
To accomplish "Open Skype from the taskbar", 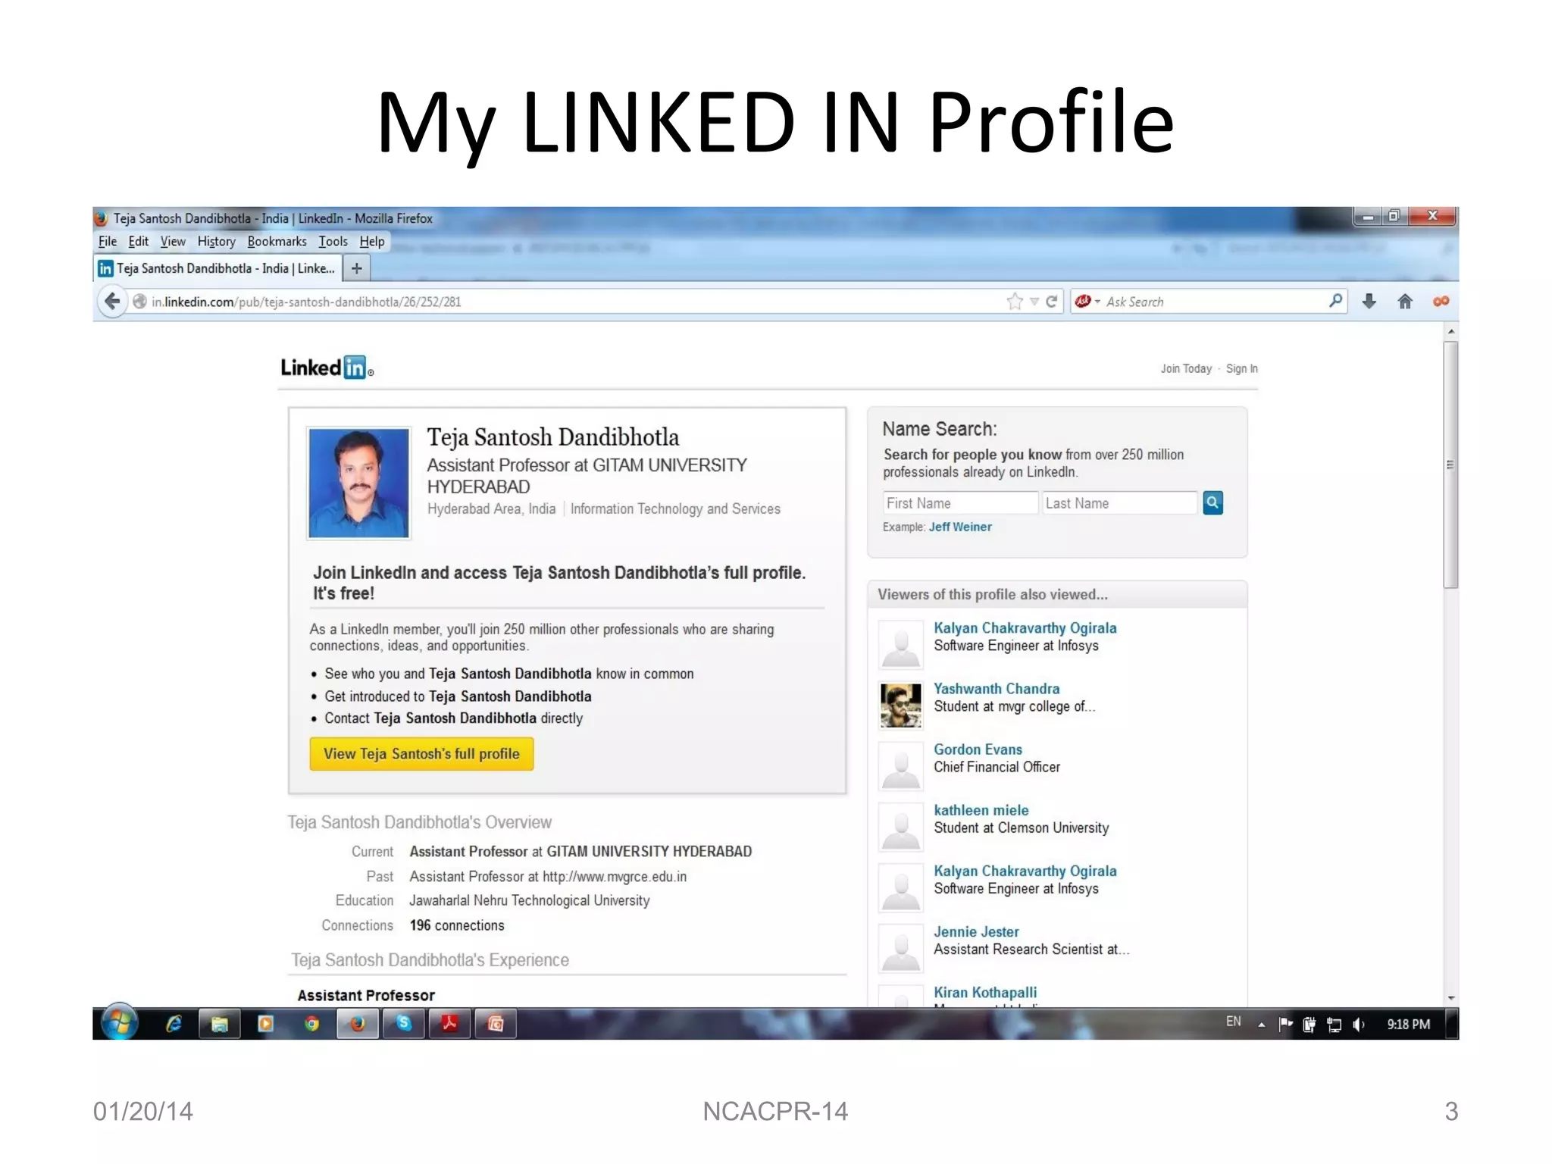I will click(x=404, y=1024).
